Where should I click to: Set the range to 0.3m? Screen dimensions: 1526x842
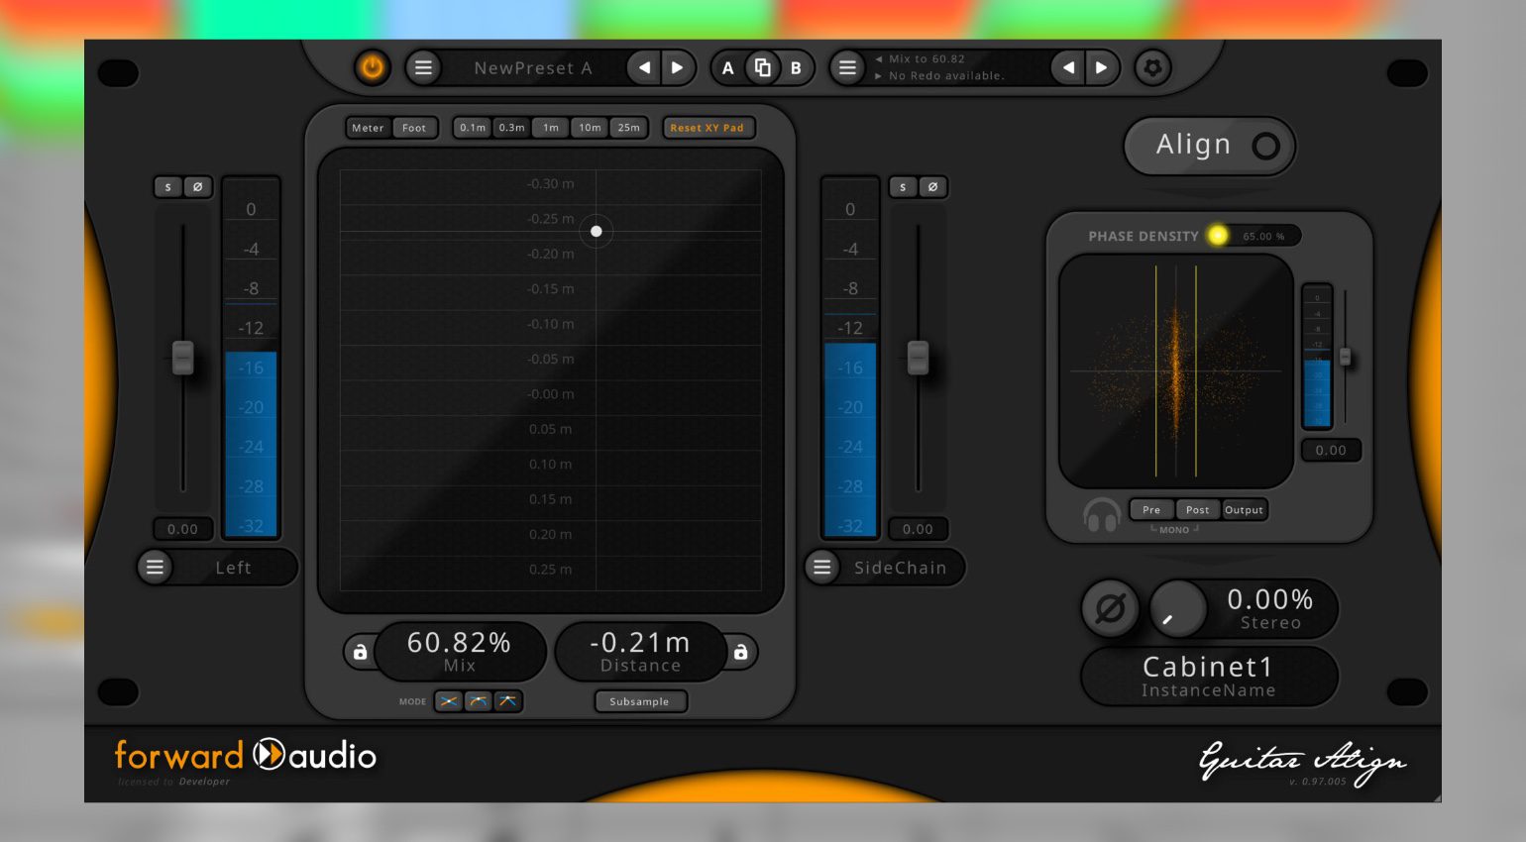click(x=511, y=128)
